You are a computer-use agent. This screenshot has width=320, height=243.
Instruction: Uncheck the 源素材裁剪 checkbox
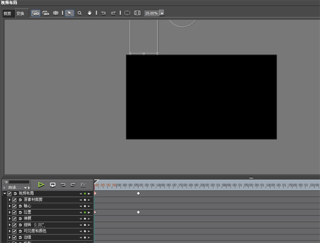point(14,200)
